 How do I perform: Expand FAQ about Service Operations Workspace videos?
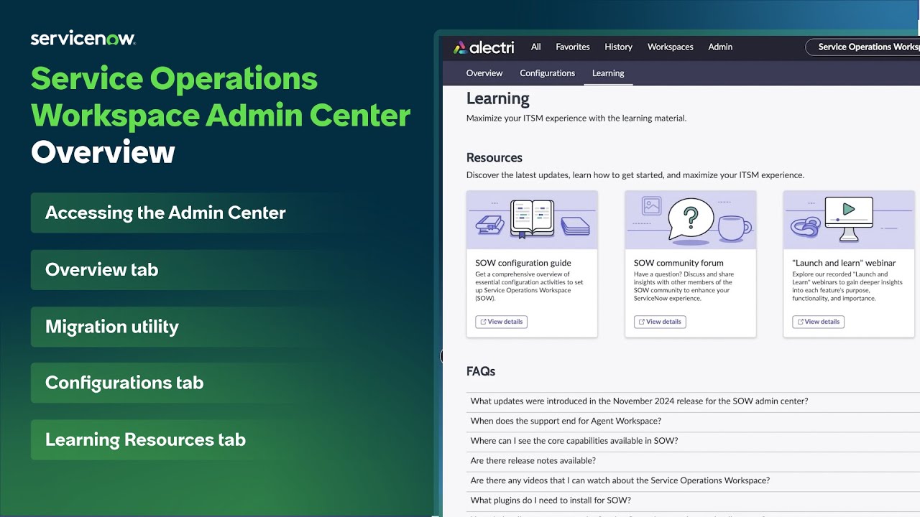pyautogui.click(x=693, y=480)
